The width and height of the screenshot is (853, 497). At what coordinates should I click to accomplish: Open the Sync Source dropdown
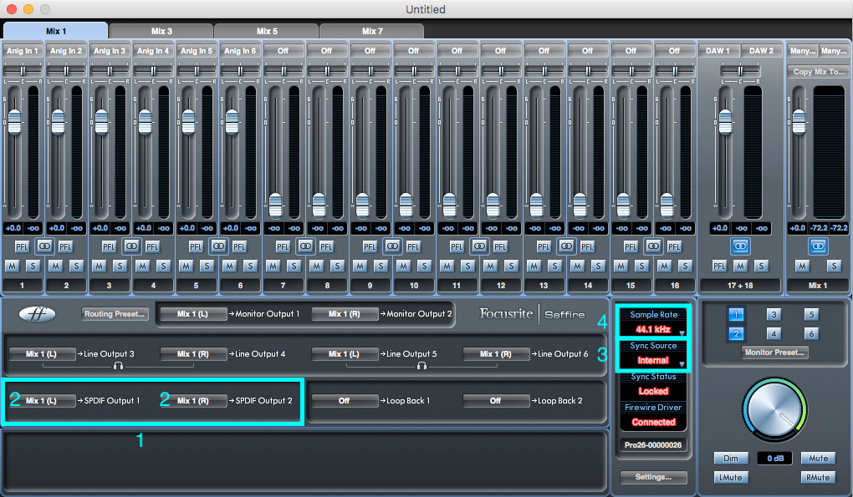652,360
